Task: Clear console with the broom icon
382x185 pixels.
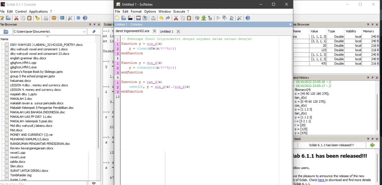Action: [x=38, y=18]
